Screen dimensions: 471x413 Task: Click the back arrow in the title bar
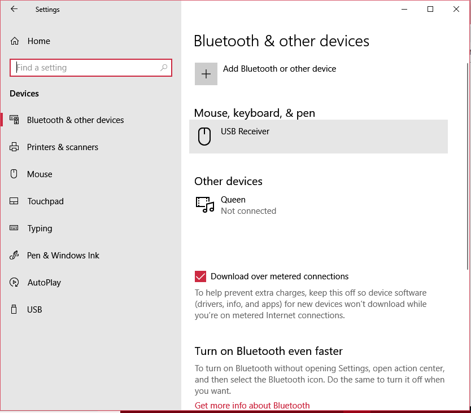[x=14, y=9]
